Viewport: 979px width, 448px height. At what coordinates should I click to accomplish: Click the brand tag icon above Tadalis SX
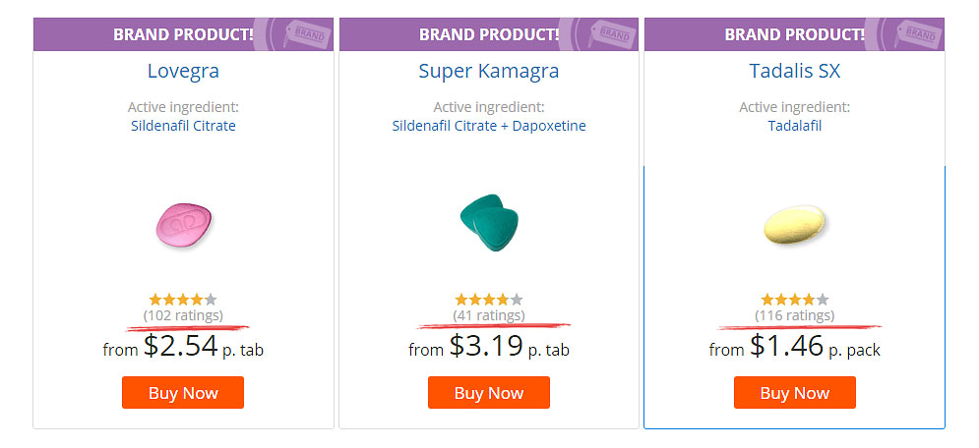coord(917,33)
